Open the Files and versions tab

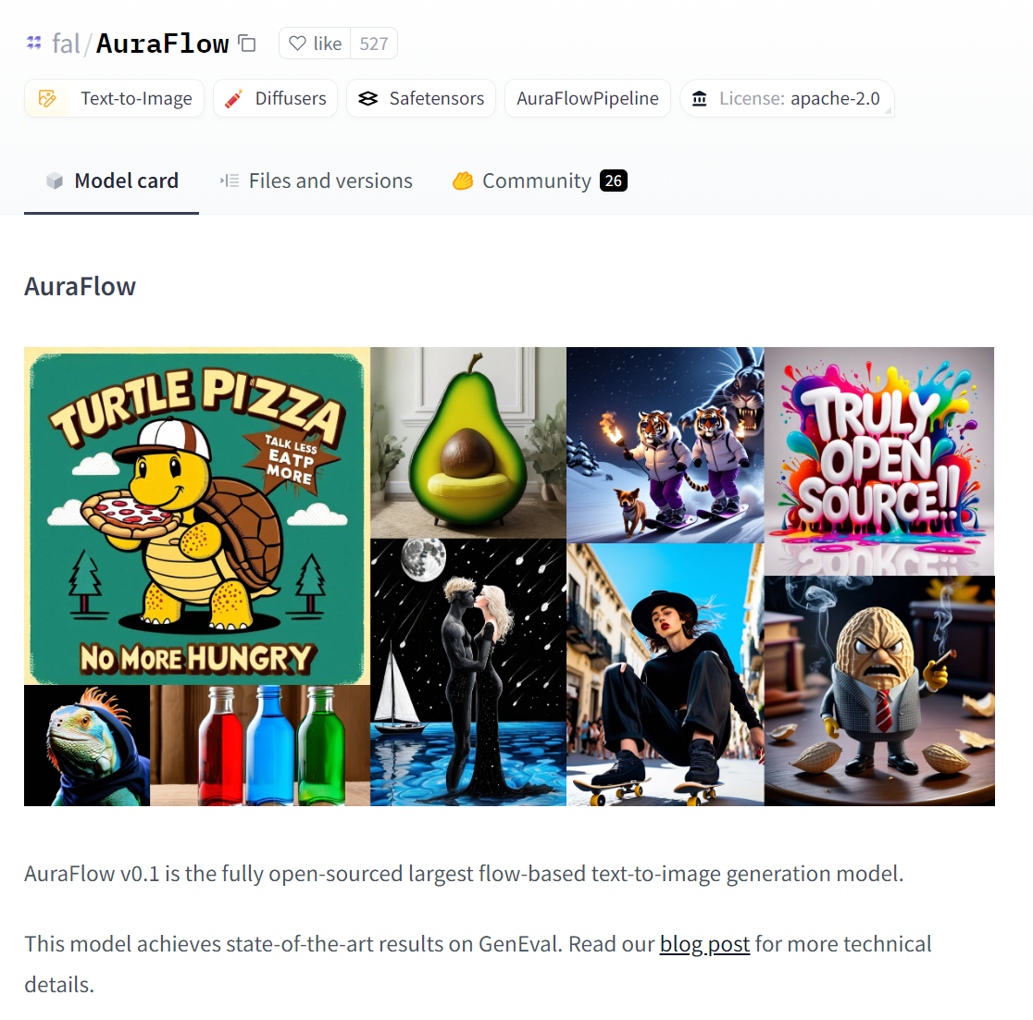pos(316,180)
